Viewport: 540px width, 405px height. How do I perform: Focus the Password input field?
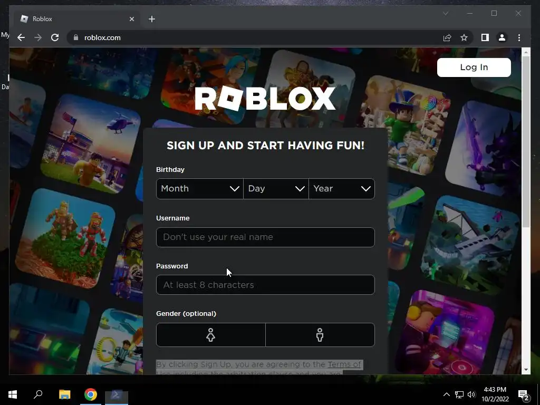click(x=265, y=285)
